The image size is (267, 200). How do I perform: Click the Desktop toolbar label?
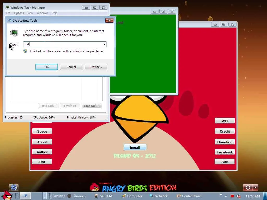pos(59,196)
